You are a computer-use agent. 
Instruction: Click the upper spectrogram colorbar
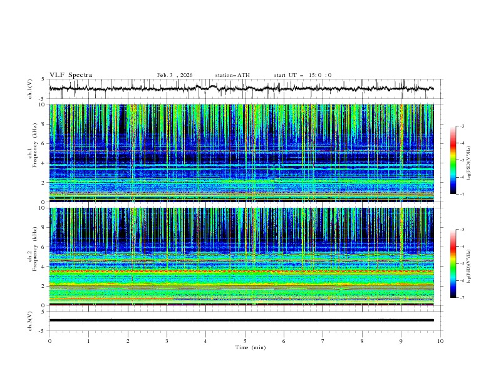[453, 160]
